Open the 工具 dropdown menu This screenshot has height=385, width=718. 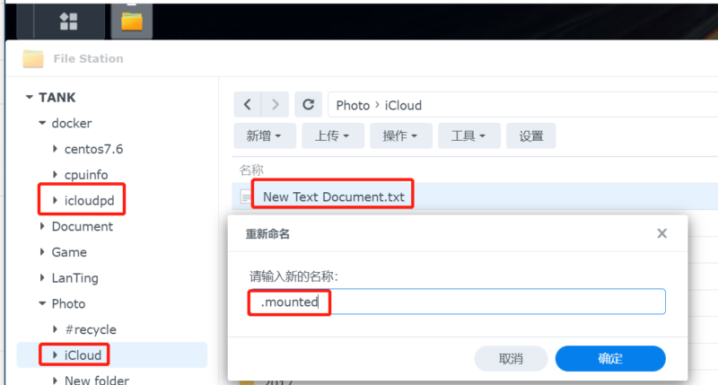point(468,136)
